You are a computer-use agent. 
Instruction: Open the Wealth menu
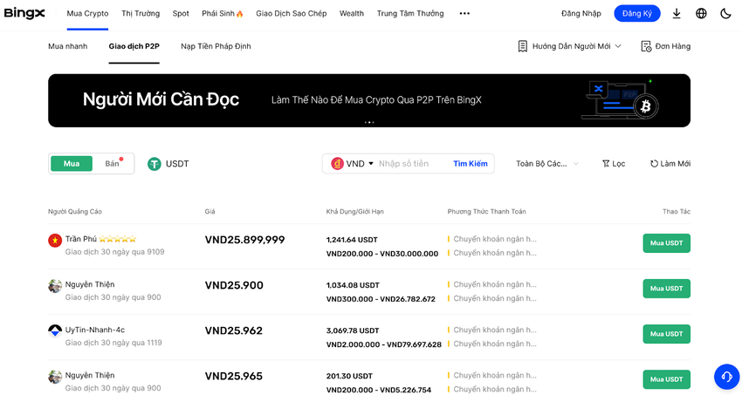click(352, 13)
